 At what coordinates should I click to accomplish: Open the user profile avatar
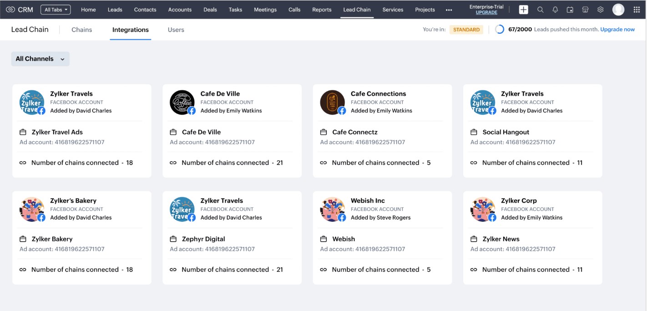pos(618,10)
